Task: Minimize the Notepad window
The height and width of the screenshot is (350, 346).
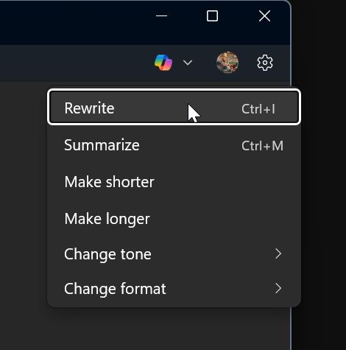Action: tap(161, 16)
